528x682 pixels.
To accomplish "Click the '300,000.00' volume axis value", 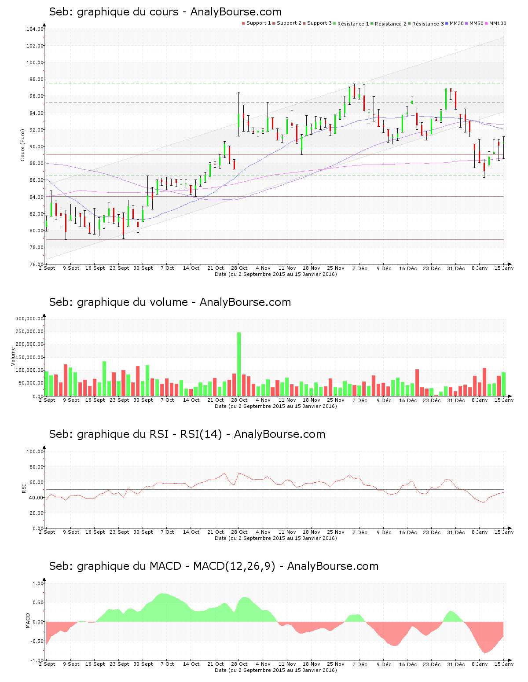I will coord(29,319).
